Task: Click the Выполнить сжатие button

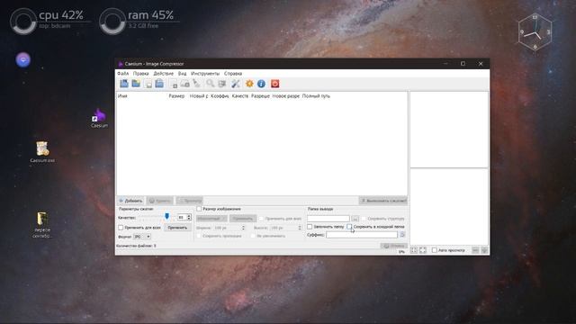Action: point(383,201)
